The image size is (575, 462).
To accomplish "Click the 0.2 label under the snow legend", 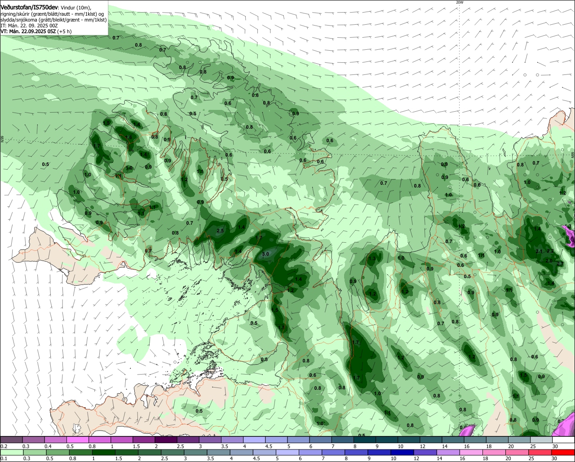I will 4,446.
